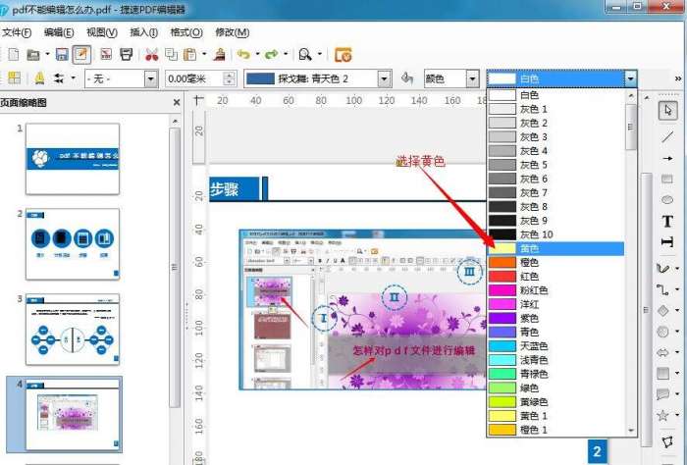Choose 绿色 in the color list
The height and width of the screenshot is (465, 687).
click(x=555, y=387)
